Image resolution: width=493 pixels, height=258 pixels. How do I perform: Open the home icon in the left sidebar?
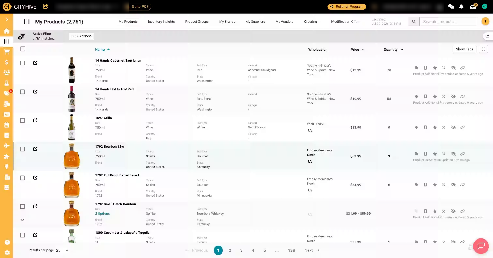pyautogui.click(x=7, y=31)
